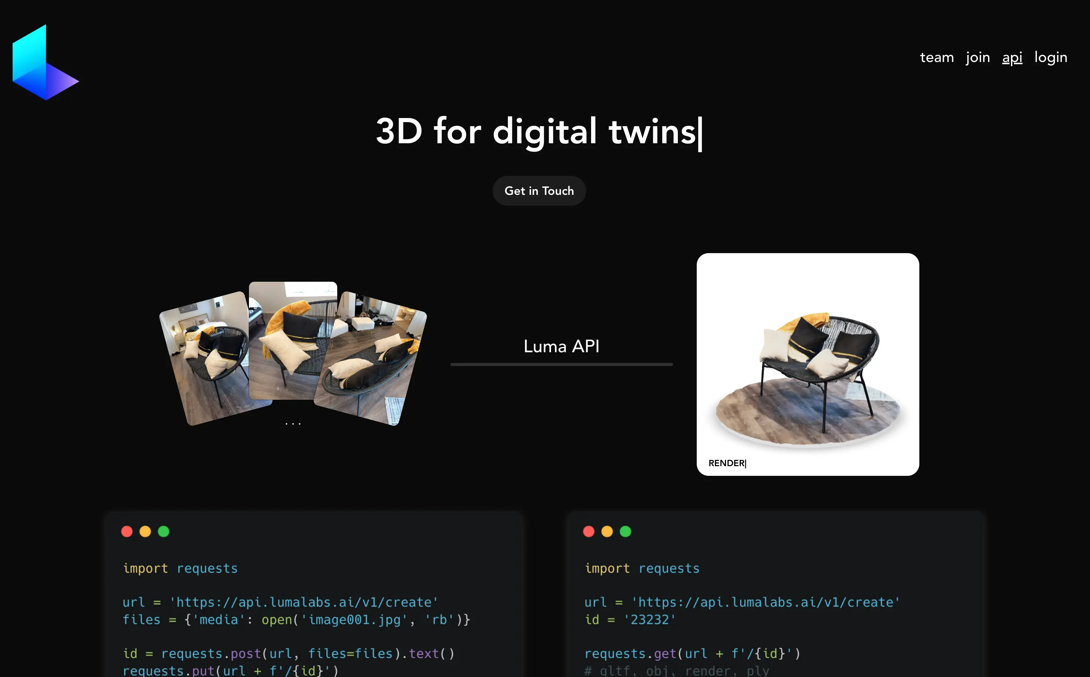1090x677 pixels.
Task: Click red dot on right code window
Action: tap(589, 532)
